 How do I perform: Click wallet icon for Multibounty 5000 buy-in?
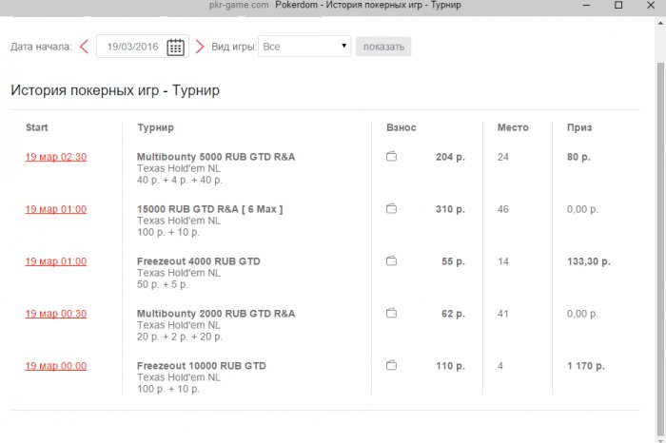tap(391, 157)
